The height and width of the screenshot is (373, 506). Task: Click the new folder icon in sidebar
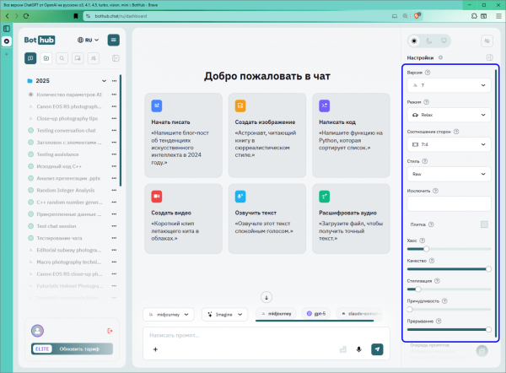46,58
